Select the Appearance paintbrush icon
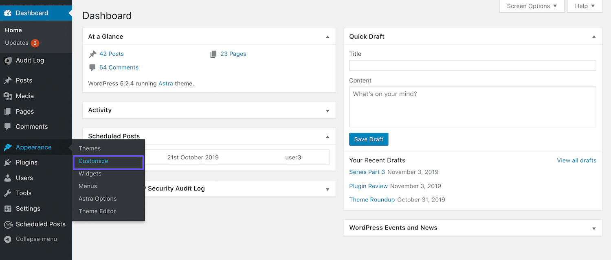Screen dimensions: 611x260 pos(7,147)
